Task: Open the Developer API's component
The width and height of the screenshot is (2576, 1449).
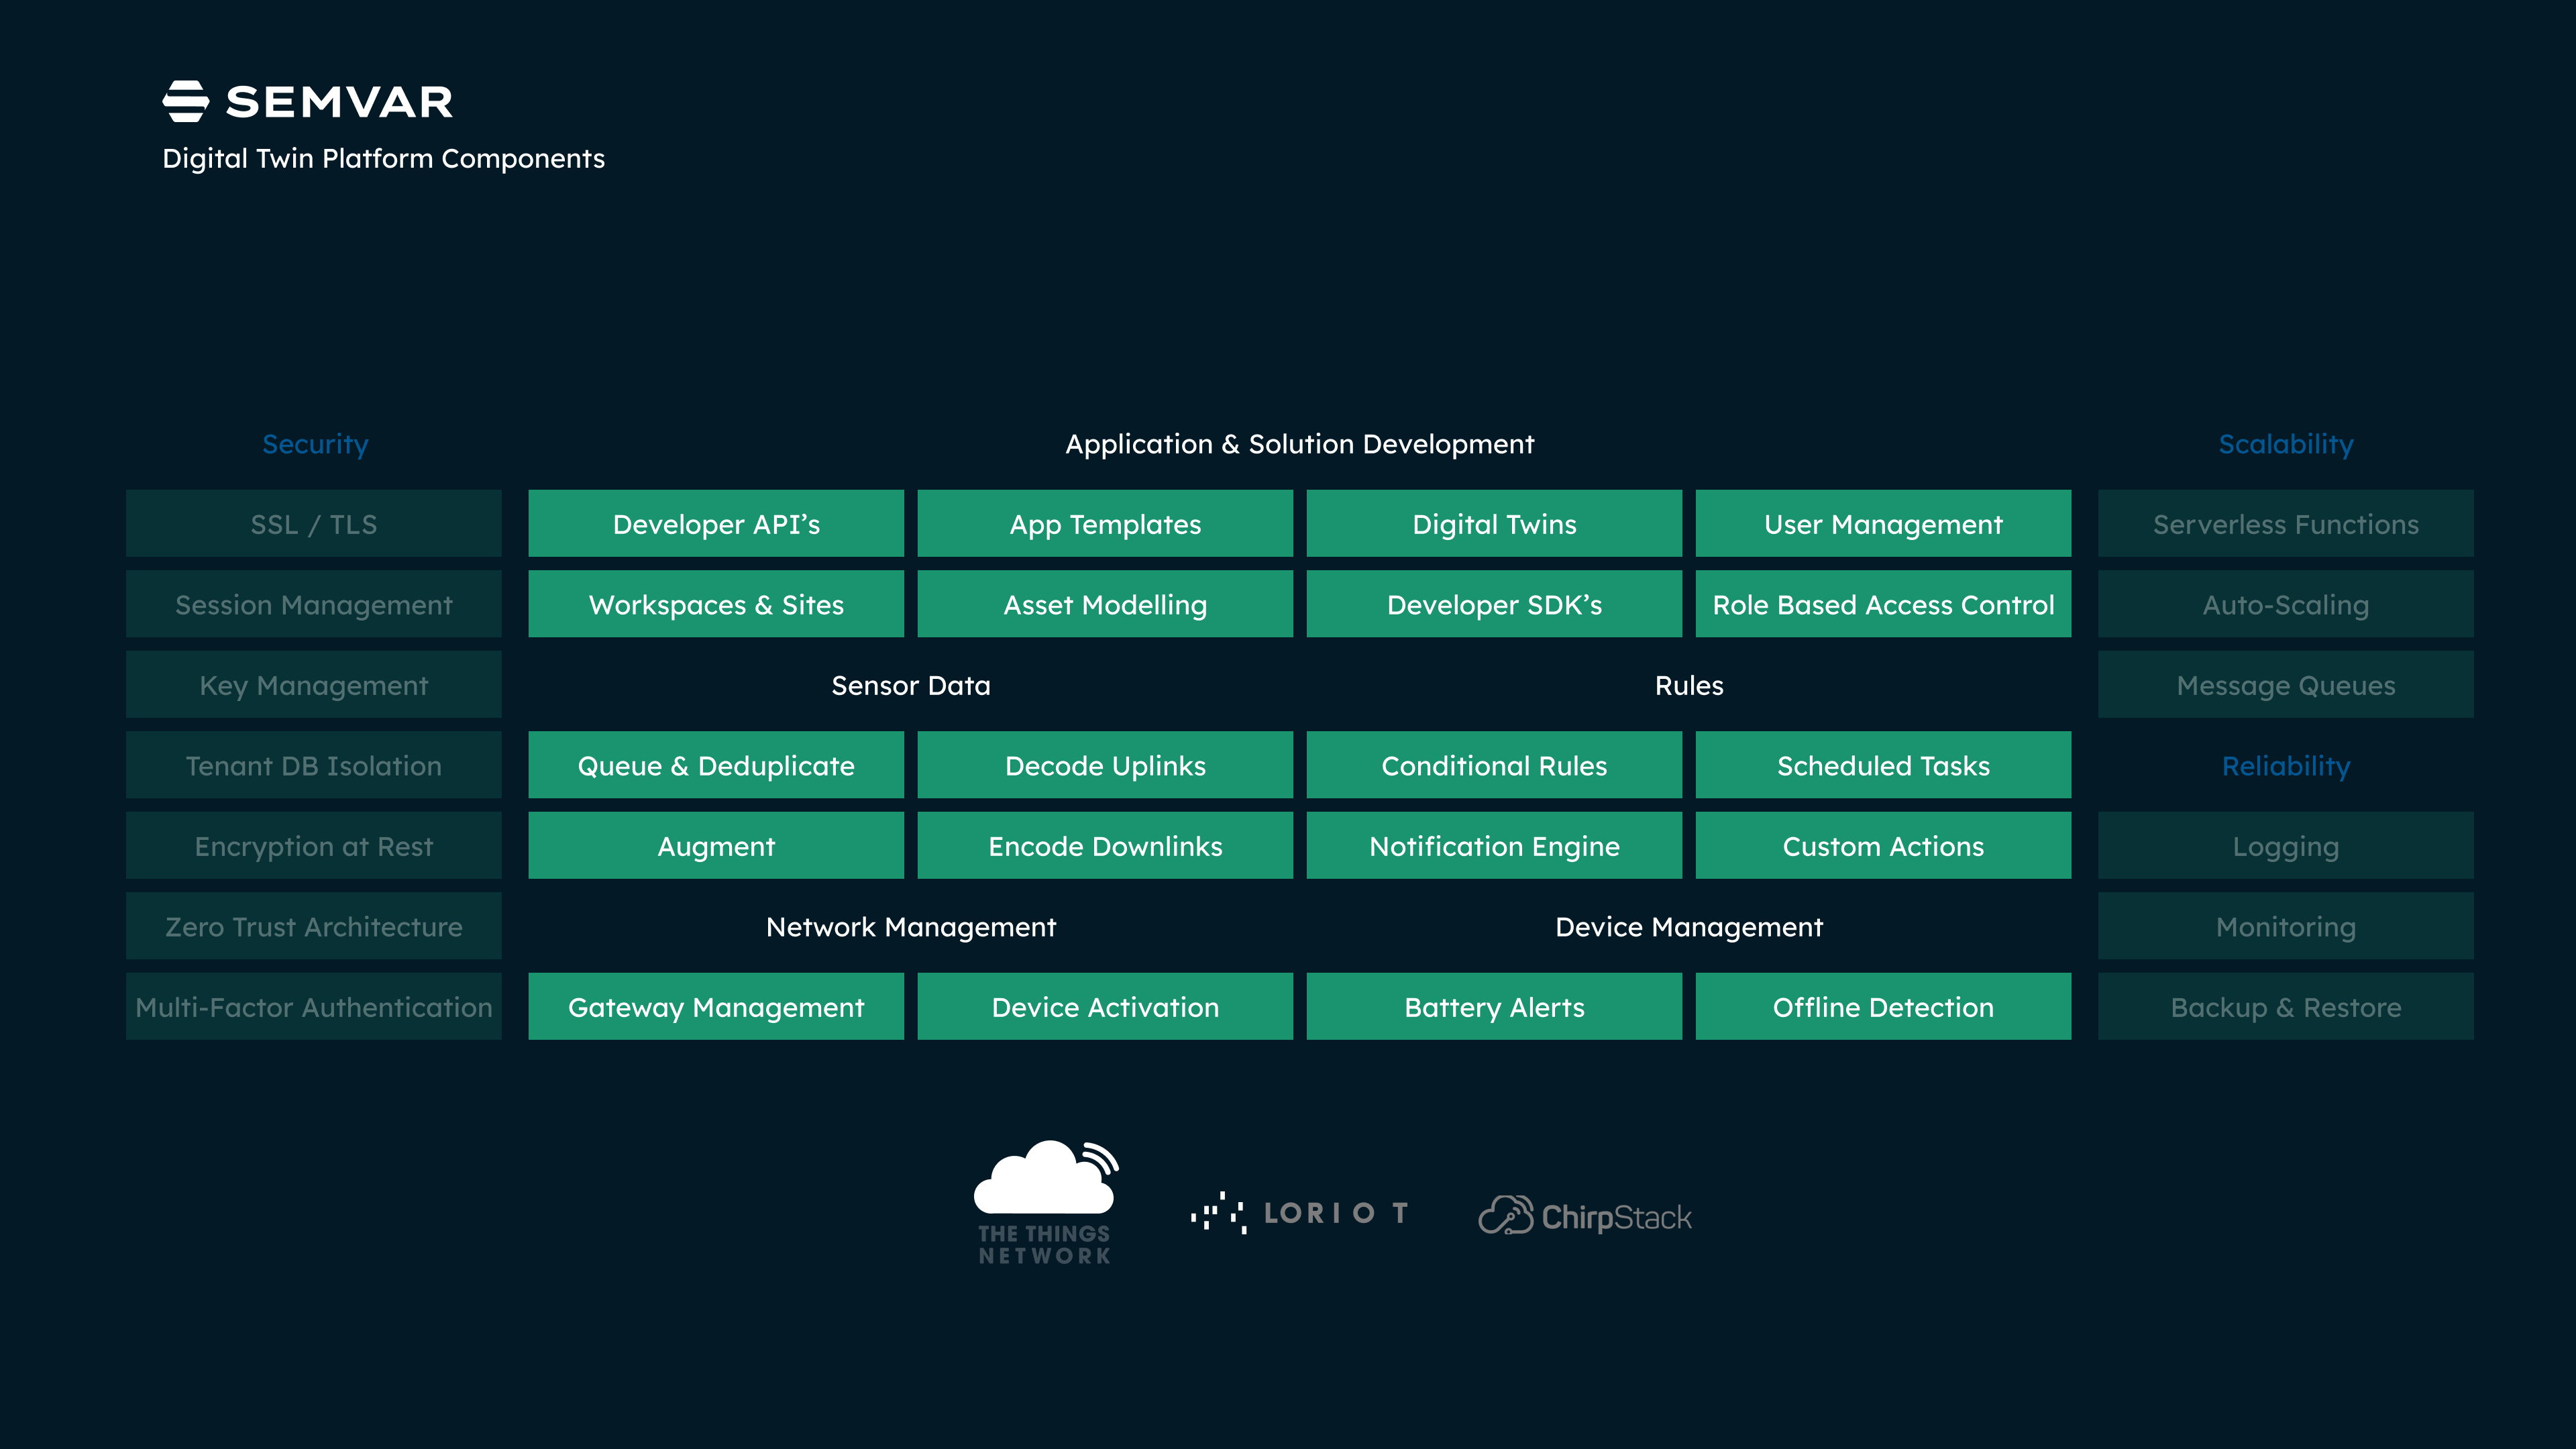Action: [x=715, y=523]
